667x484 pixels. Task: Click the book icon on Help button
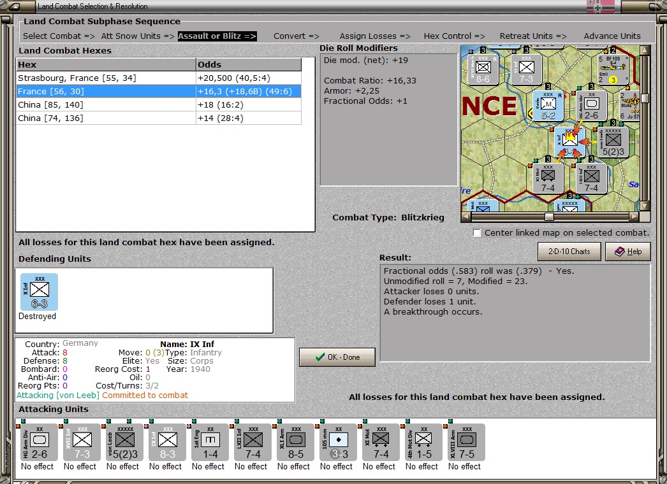tap(620, 252)
